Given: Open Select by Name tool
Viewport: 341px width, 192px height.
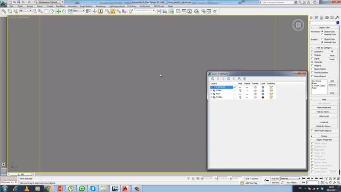Looking at the screenshot, I should pyautogui.click(x=40, y=11).
